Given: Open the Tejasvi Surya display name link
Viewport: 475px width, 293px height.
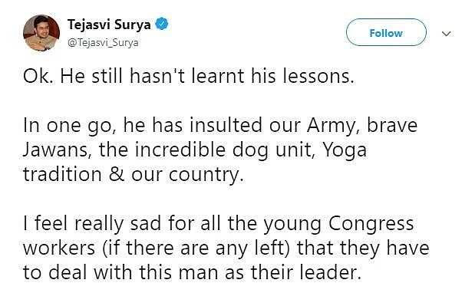Looking at the screenshot, I should coord(109,25).
